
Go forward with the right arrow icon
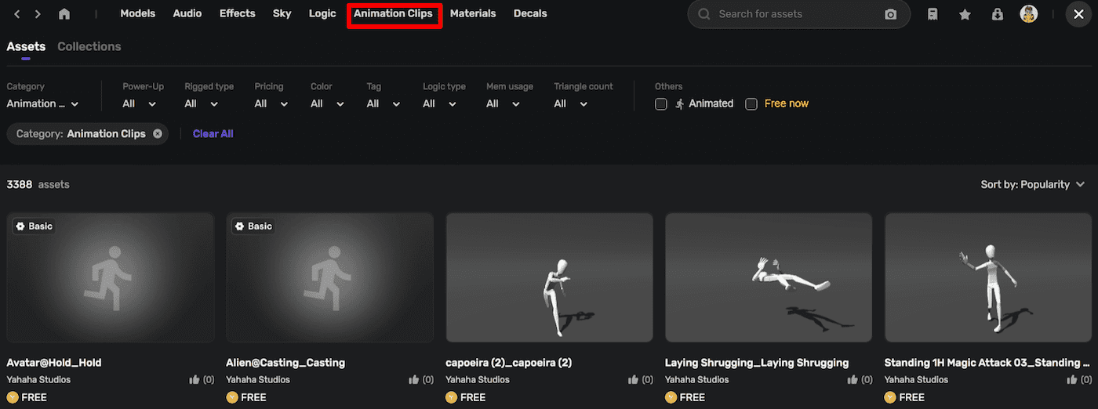coord(38,14)
